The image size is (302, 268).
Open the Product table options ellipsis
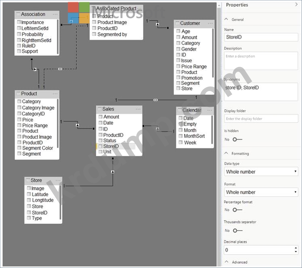click(55, 94)
